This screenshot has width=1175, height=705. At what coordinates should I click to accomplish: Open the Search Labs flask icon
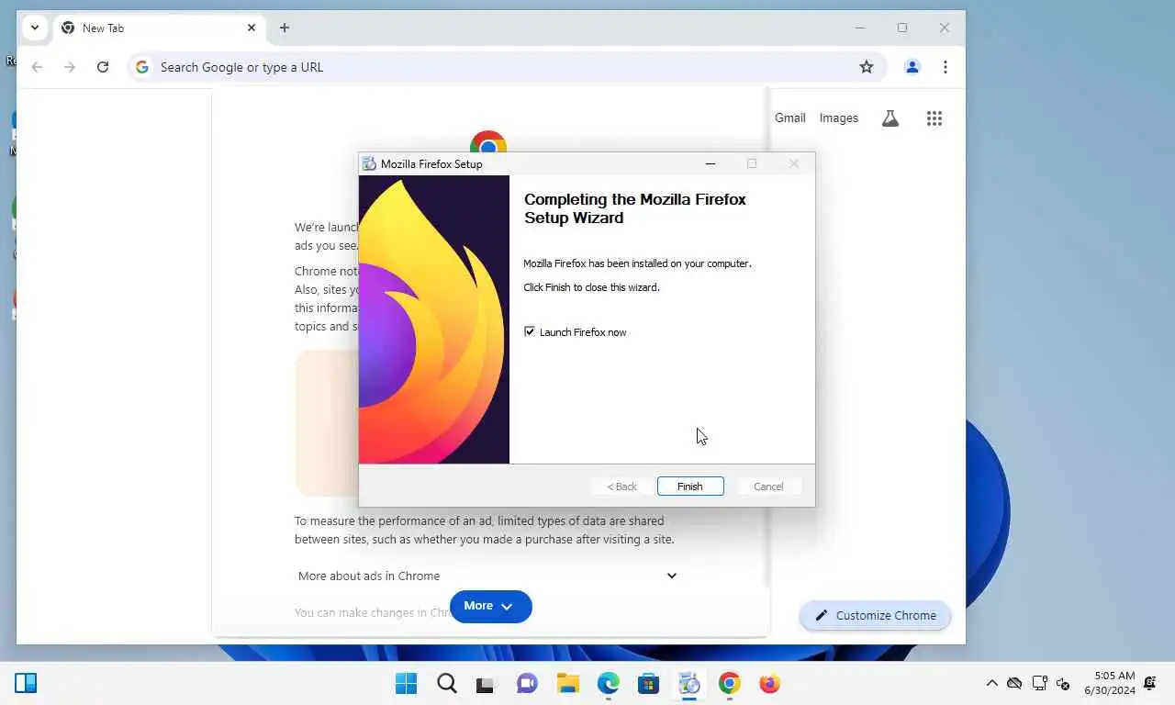tap(890, 118)
